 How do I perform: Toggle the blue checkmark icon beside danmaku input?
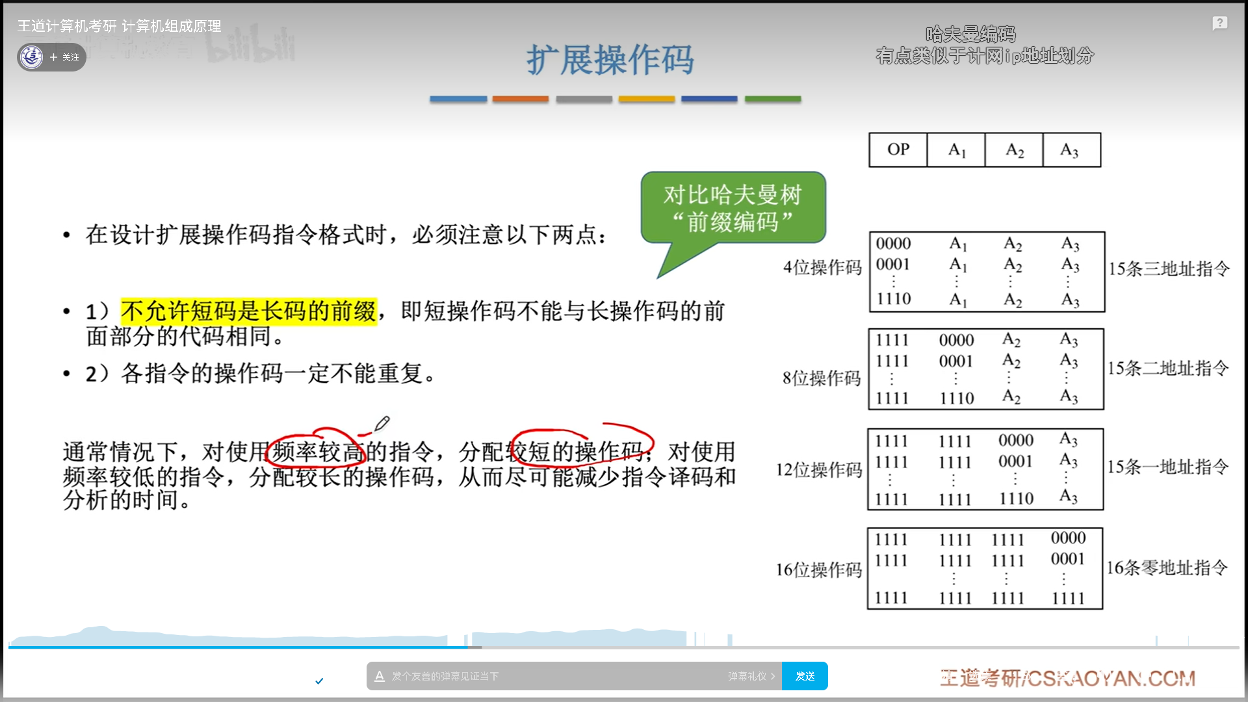319,681
